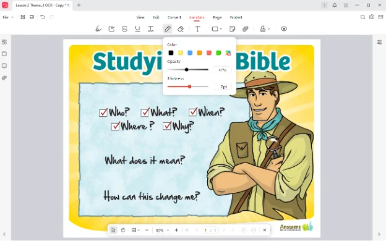Select the Strikethrough tool
386x241 pixels.
pos(124,29)
